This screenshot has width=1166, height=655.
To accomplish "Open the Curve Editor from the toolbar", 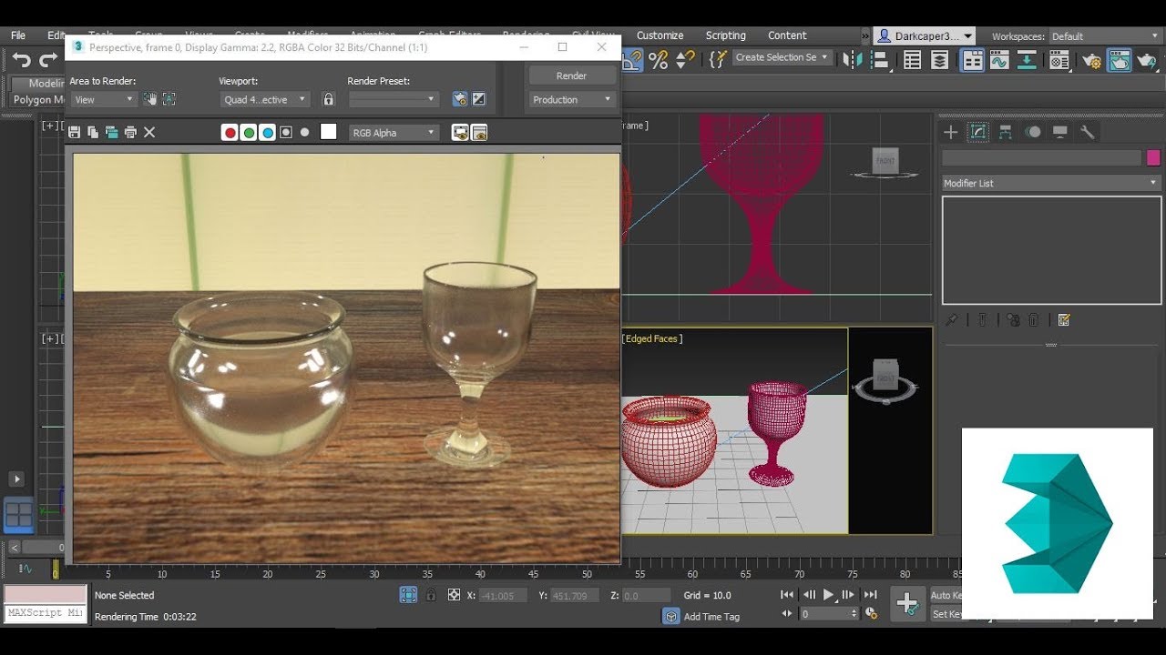I will tap(999, 60).
